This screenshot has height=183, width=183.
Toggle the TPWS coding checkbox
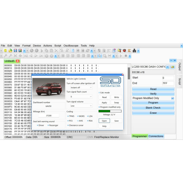coord(68,116)
